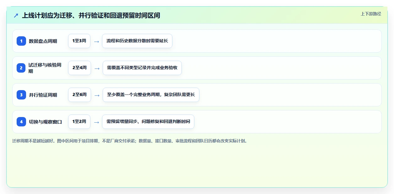This screenshot has height=194, width=394.
Task: Click step number 1 badge
Action: [21, 41]
